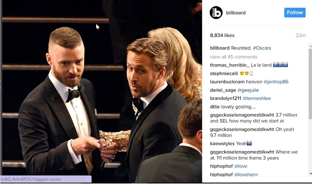Open thomas_horrible_ commenter profile
This screenshot has height=184, width=312.
pyautogui.click(x=230, y=65)
